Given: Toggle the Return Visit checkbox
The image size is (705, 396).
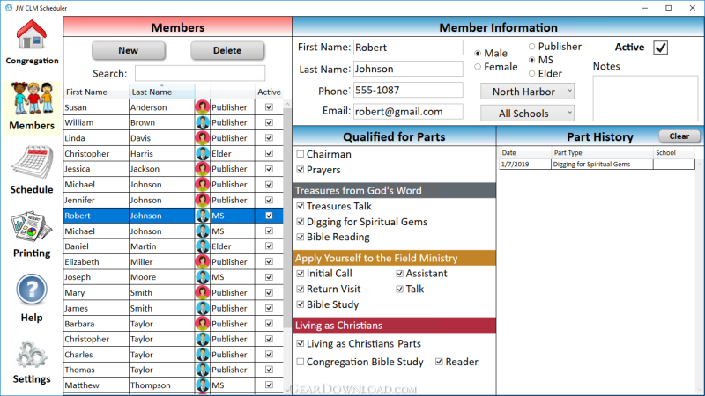Looking at the screenshot, I should tap(301, 290).
